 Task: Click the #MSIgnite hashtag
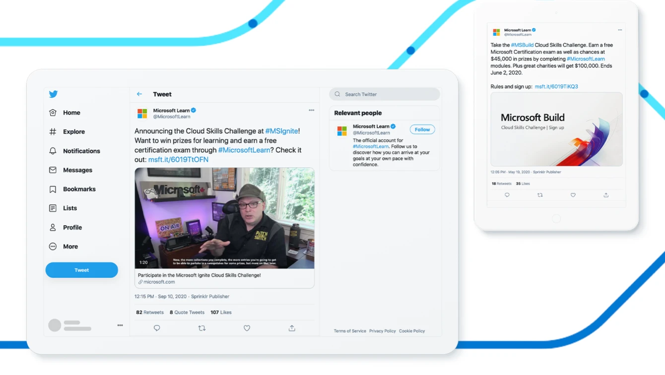(281, 131)
